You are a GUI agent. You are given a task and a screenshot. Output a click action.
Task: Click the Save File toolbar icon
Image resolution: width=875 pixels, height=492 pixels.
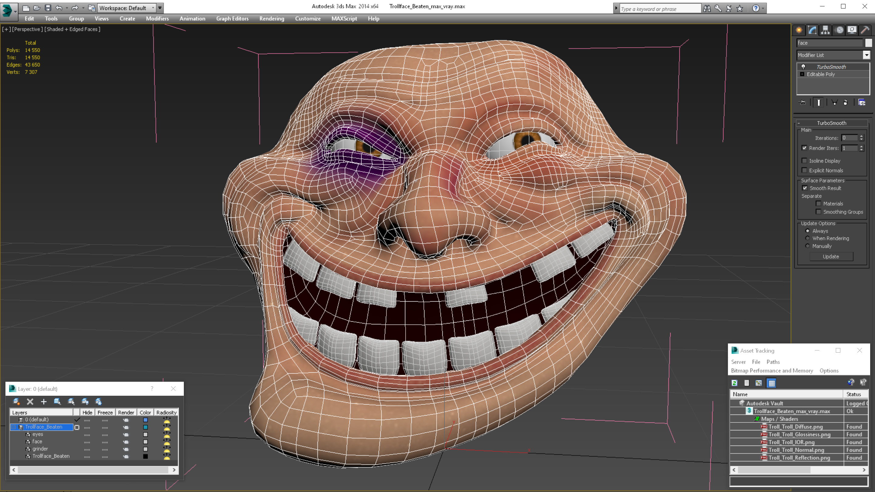click(48, 8)
